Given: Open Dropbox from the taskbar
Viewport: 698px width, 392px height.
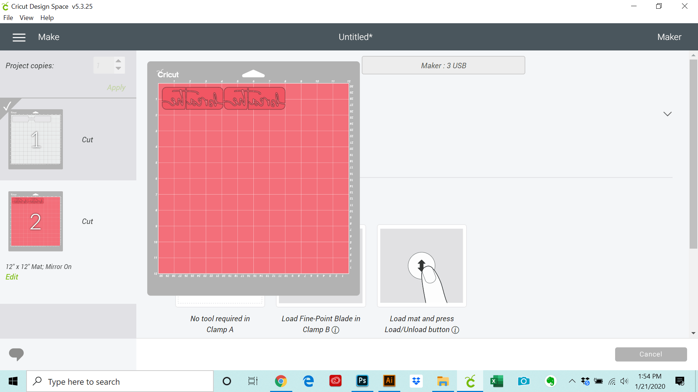Looking at the screenshot, I should tap(416, 381).
